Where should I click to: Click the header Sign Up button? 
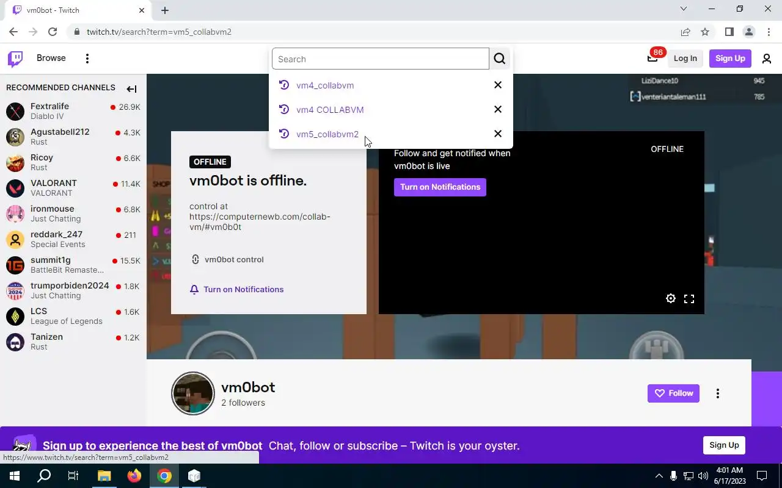click(730, 59)
